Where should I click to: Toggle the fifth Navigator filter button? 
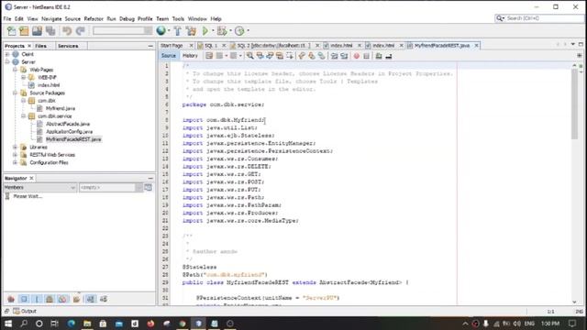click(x=62, y=299)
